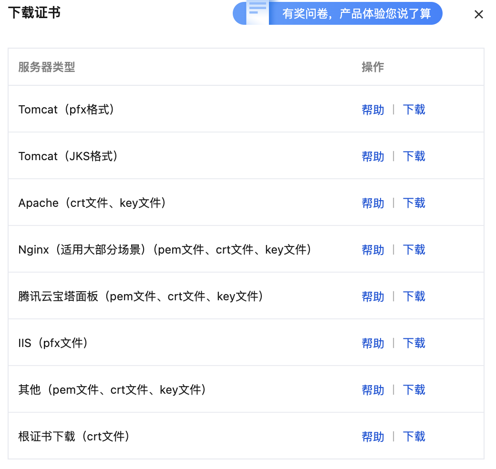
Task: Open help for 其他 certificate type
Action: click(x=372, y=390)
